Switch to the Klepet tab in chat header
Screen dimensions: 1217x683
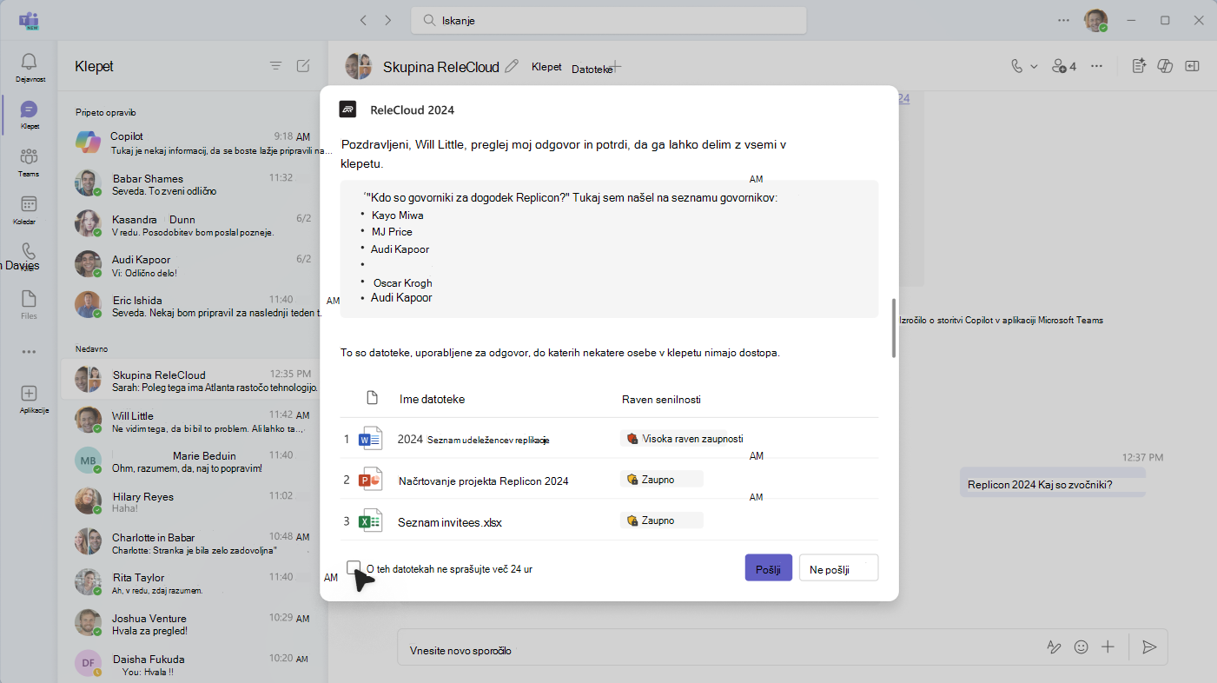tap(546, 67)
